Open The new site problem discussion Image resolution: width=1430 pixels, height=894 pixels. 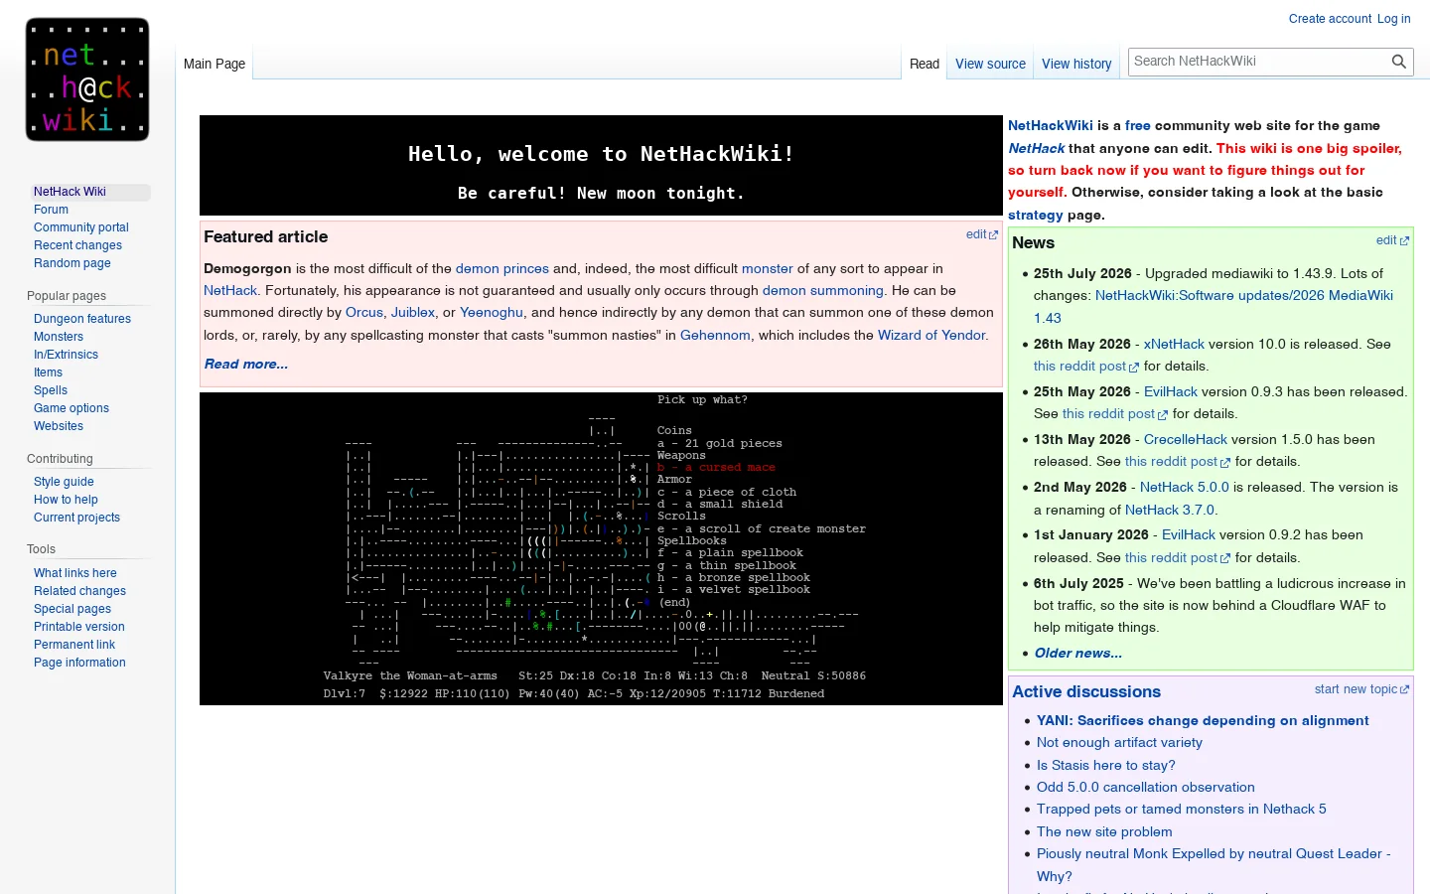pyautogui.click(x=1104, y=831)
